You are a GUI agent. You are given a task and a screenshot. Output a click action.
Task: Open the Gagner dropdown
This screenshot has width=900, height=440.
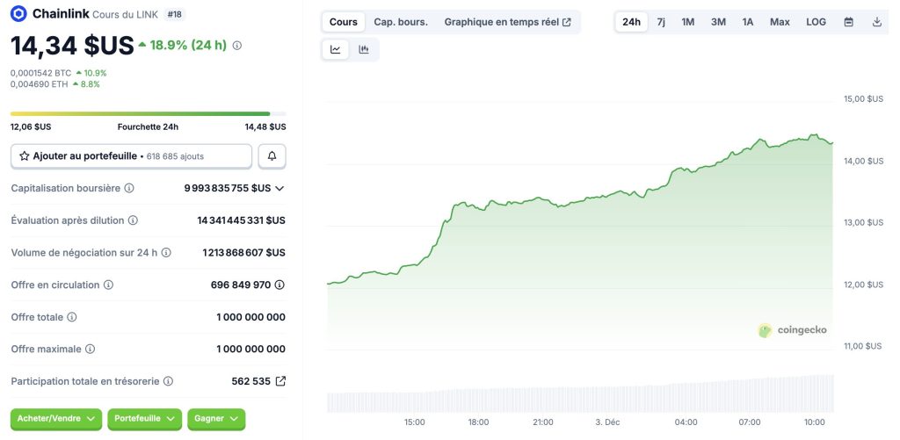click(x=216, y=420)
